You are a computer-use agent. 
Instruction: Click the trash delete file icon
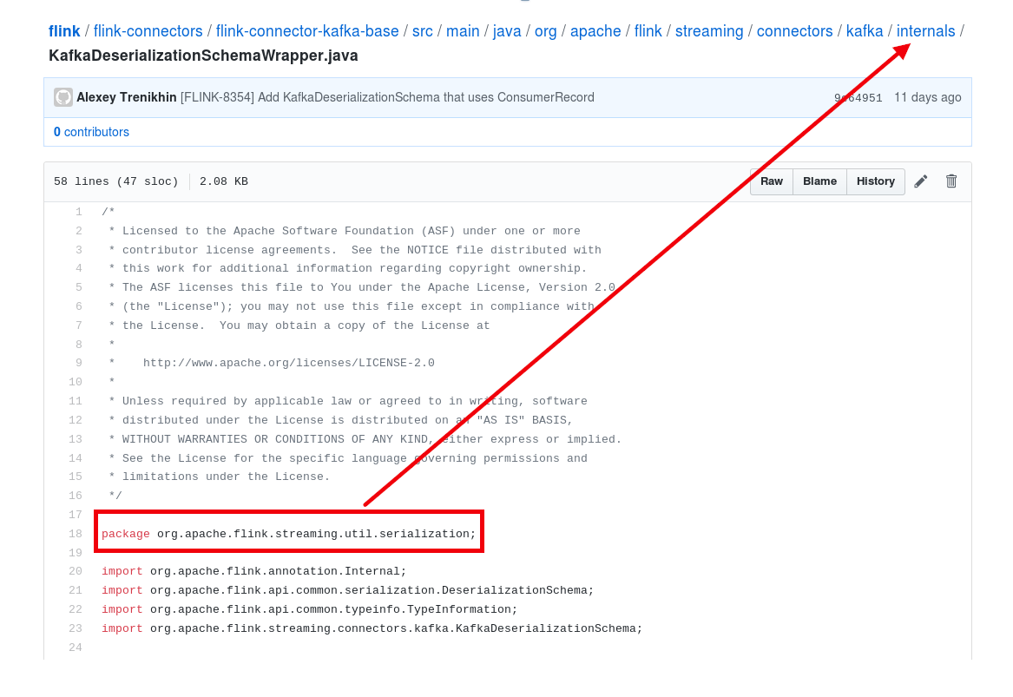(951, 181)
